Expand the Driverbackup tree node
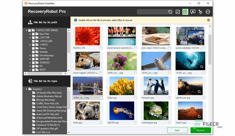This screenshot has height=136, width=235. pyautogui.click(x=30, y=56)
